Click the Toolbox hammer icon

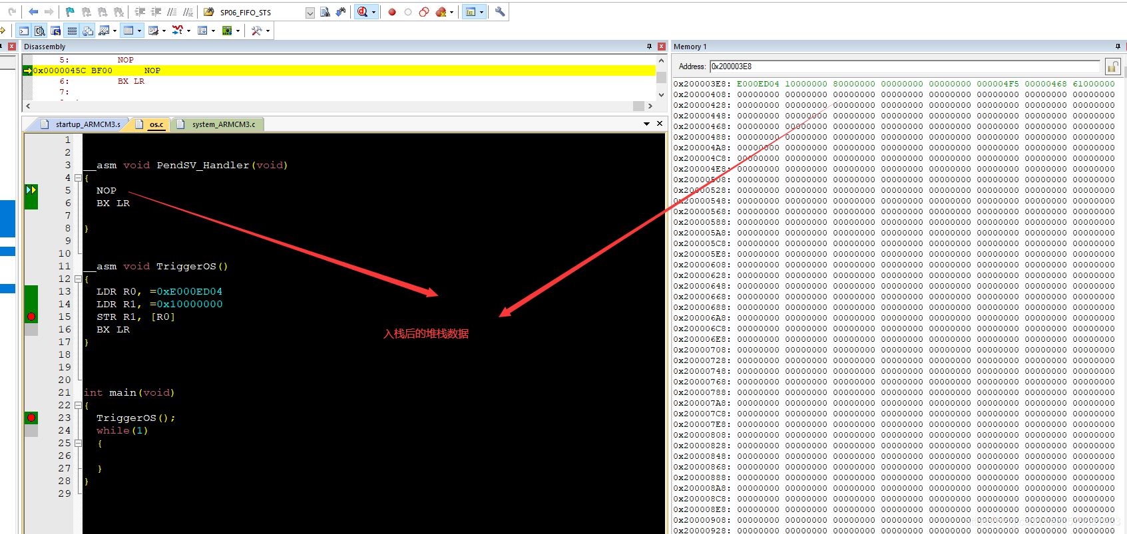point(256,31)
